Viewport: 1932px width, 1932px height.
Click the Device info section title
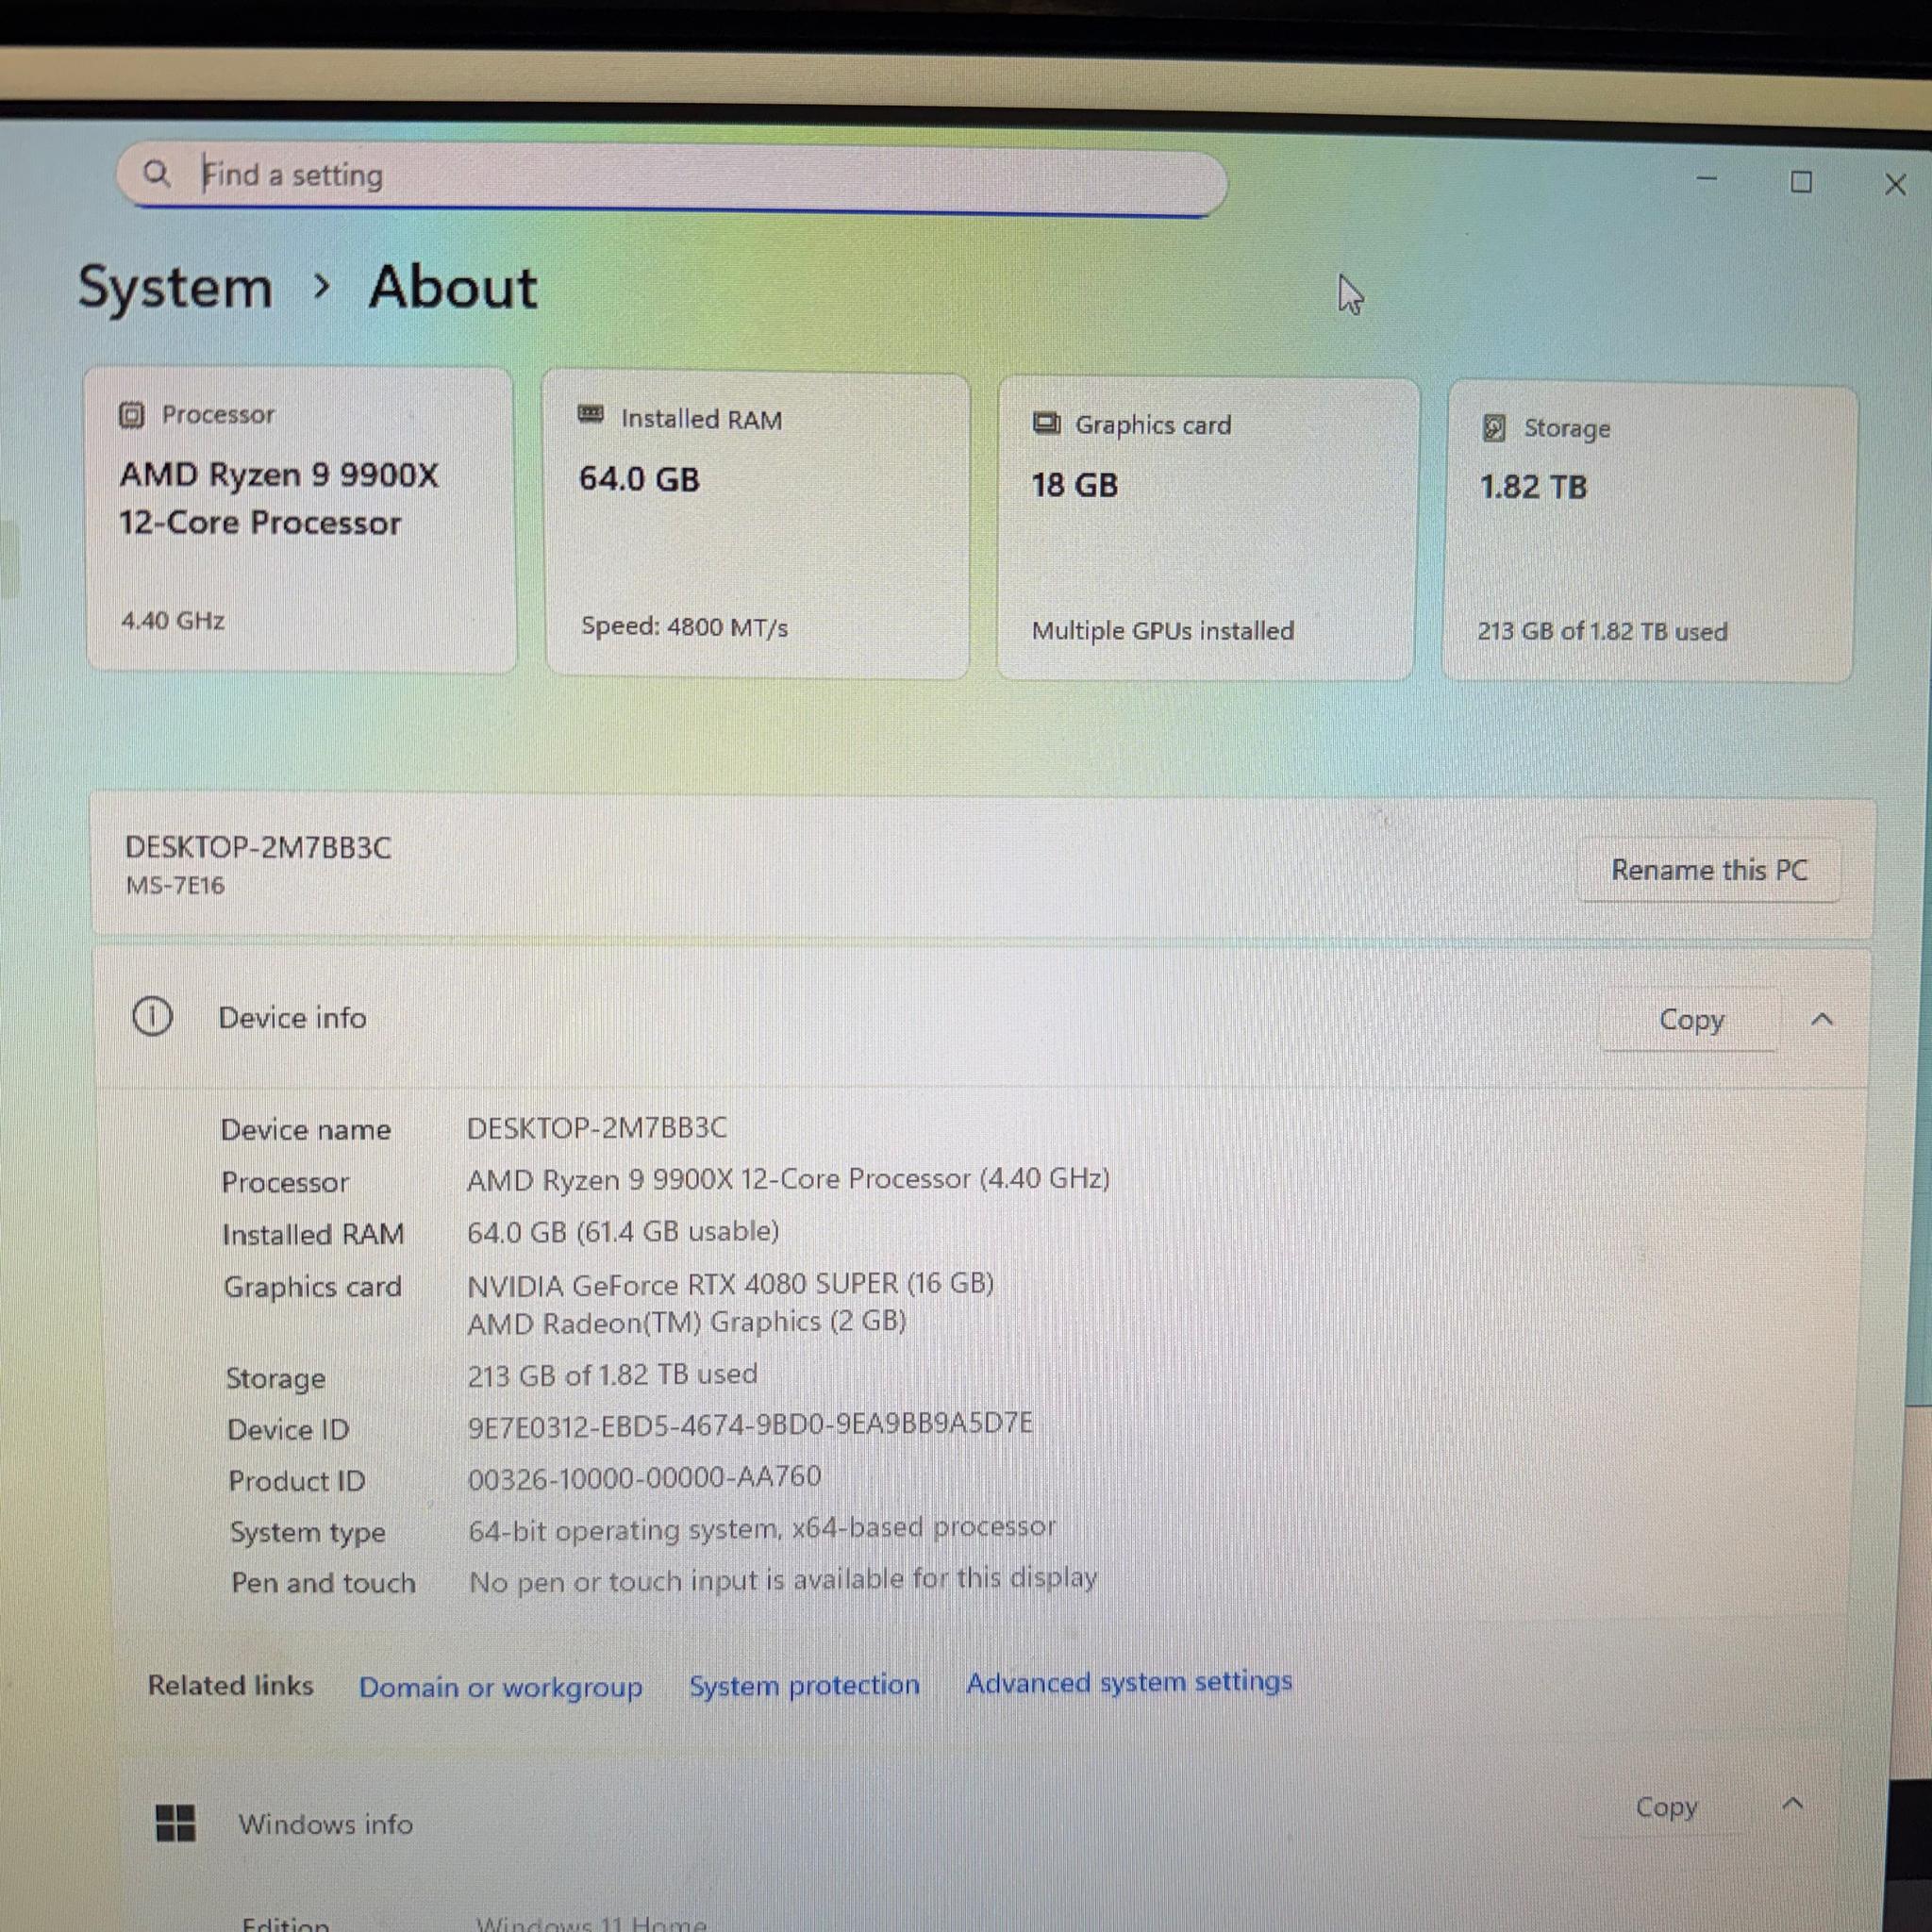point(292,1018)
